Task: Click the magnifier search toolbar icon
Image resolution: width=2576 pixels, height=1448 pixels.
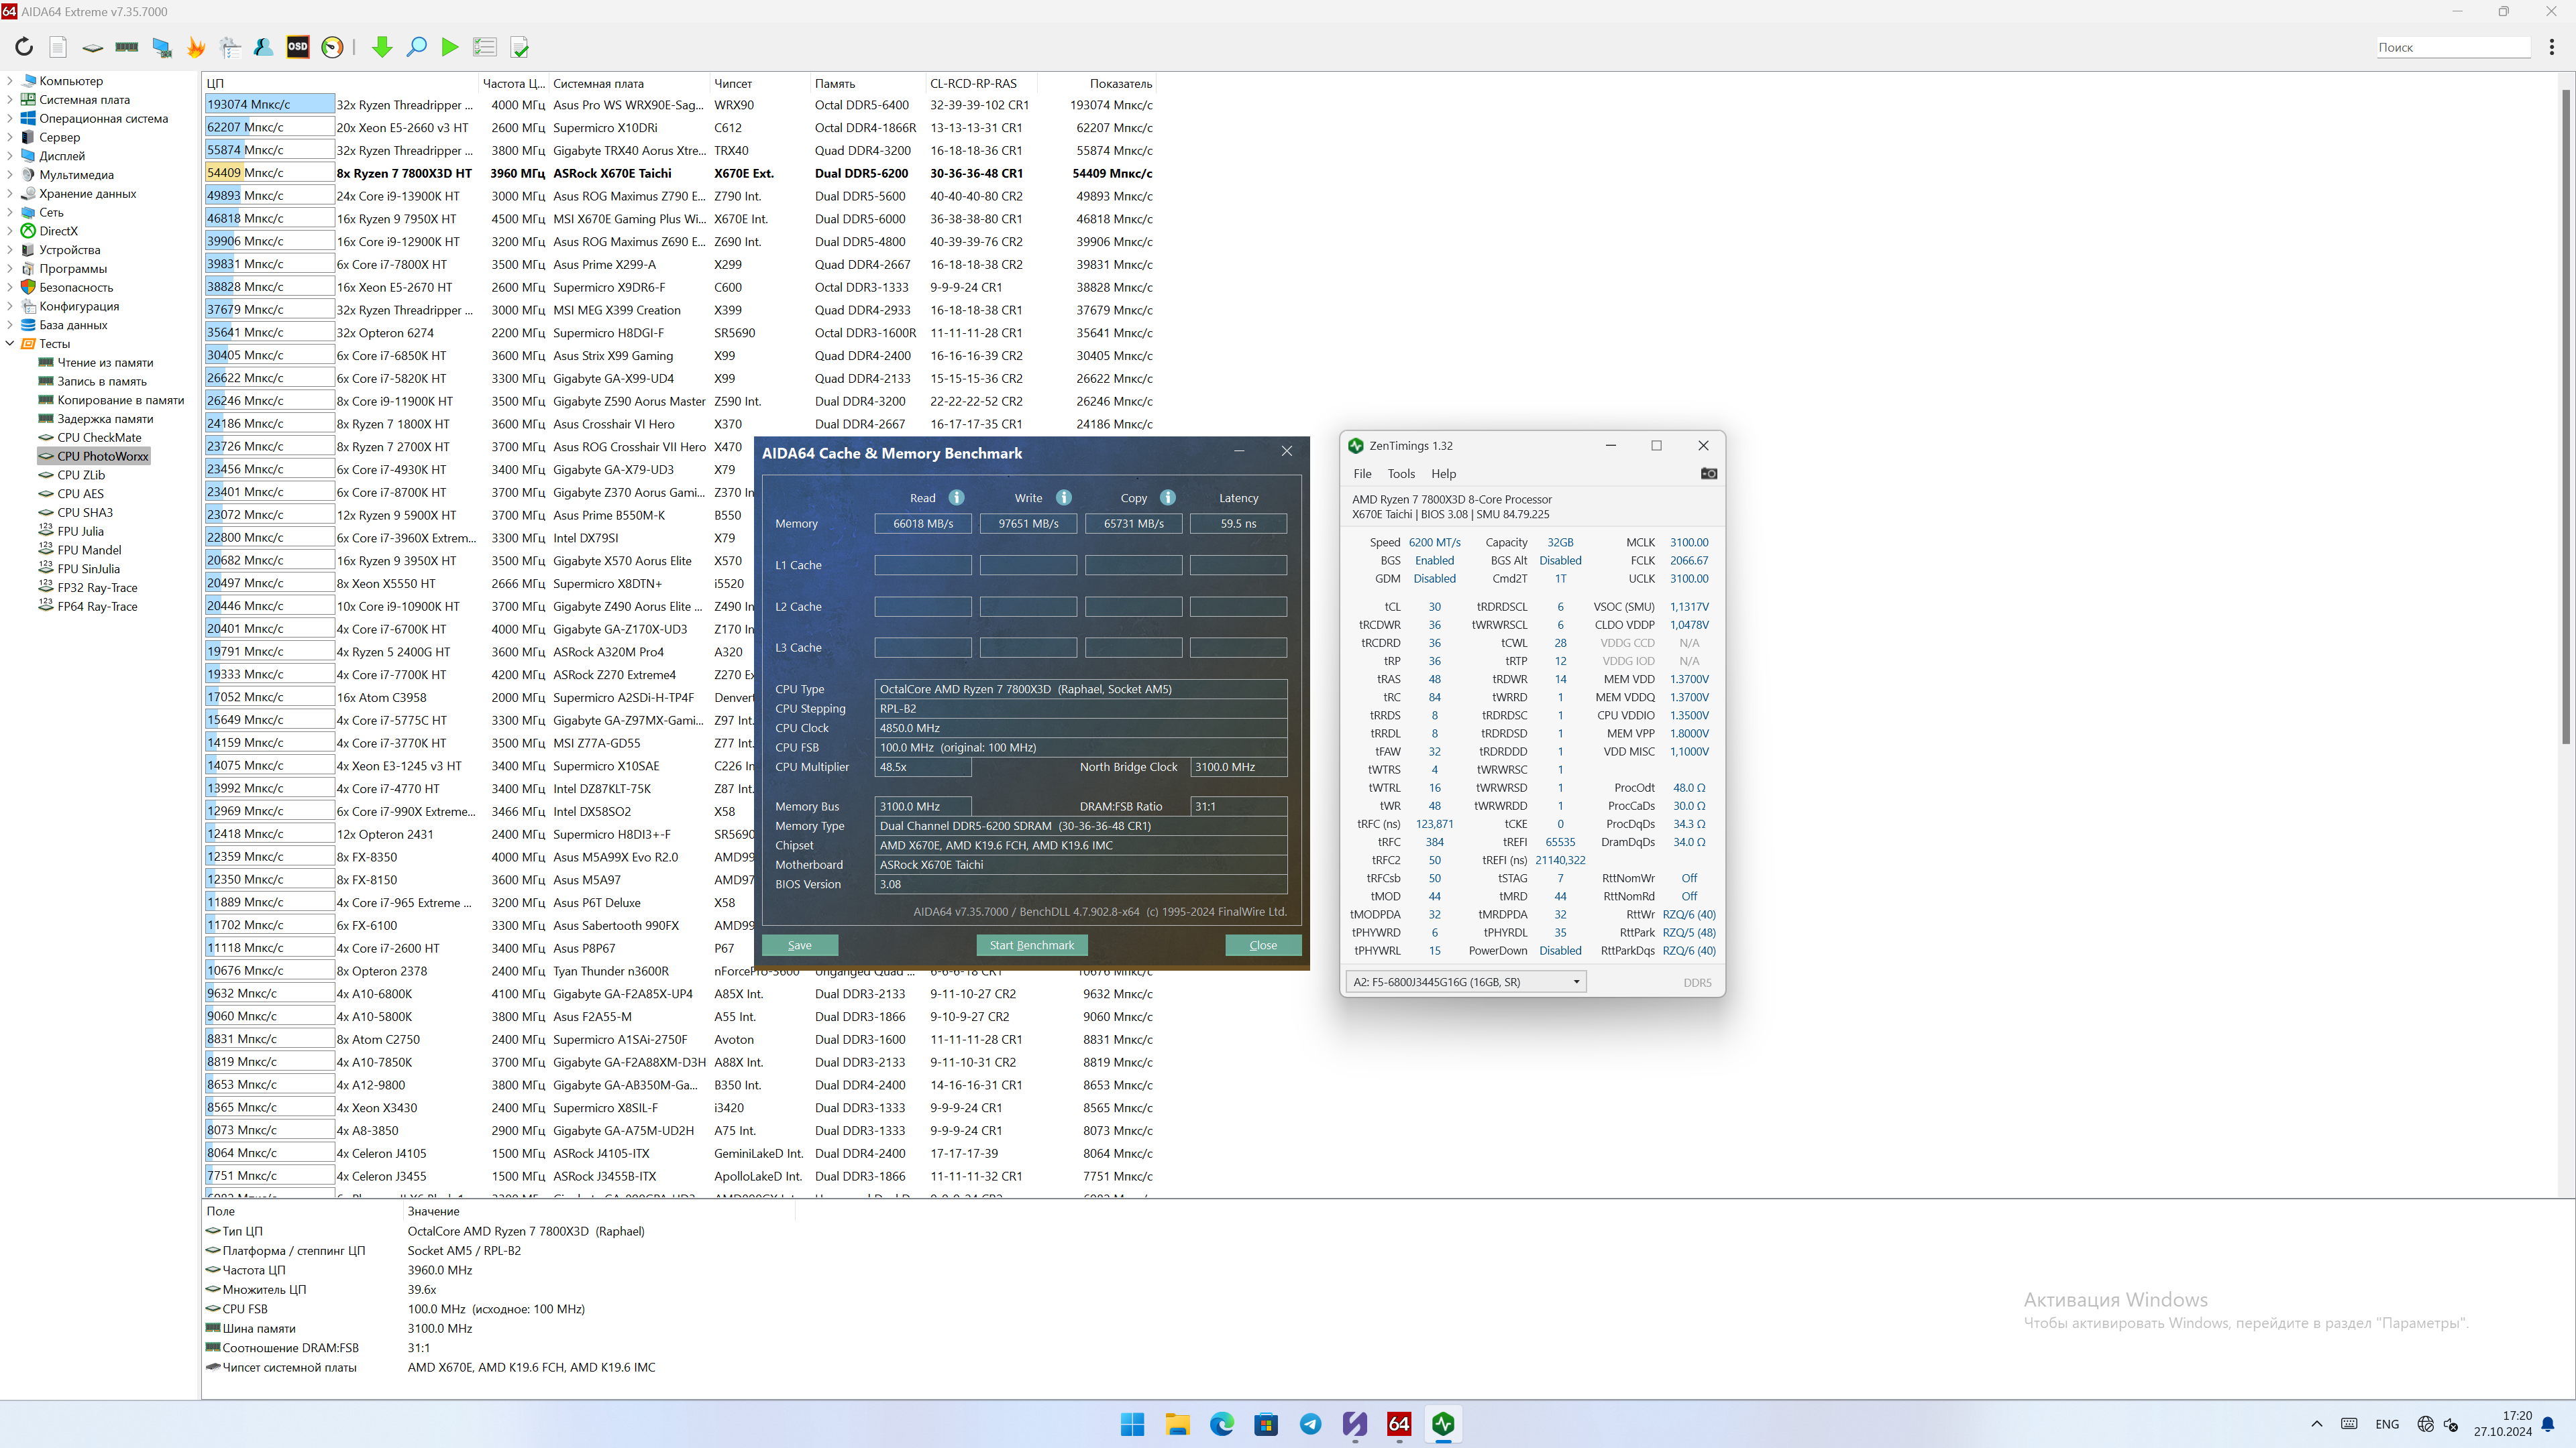Action: 417,47
